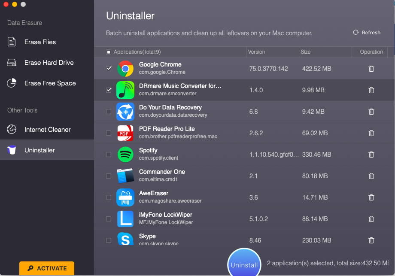Click the 422.52 MB size value
This screenshot has height=276, width=395.
coord(317,69)
